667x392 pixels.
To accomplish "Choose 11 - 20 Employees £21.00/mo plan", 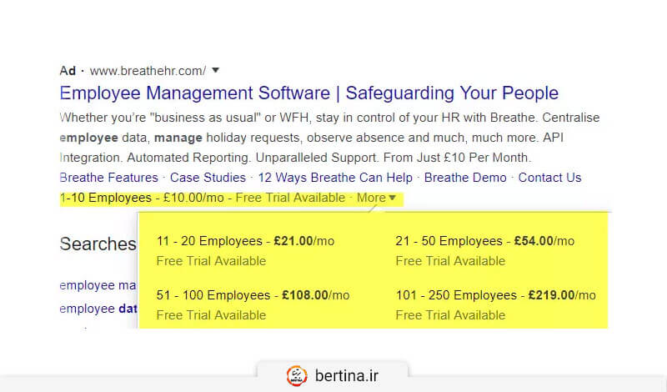I will pyautogui.click(x=245, y=241).
